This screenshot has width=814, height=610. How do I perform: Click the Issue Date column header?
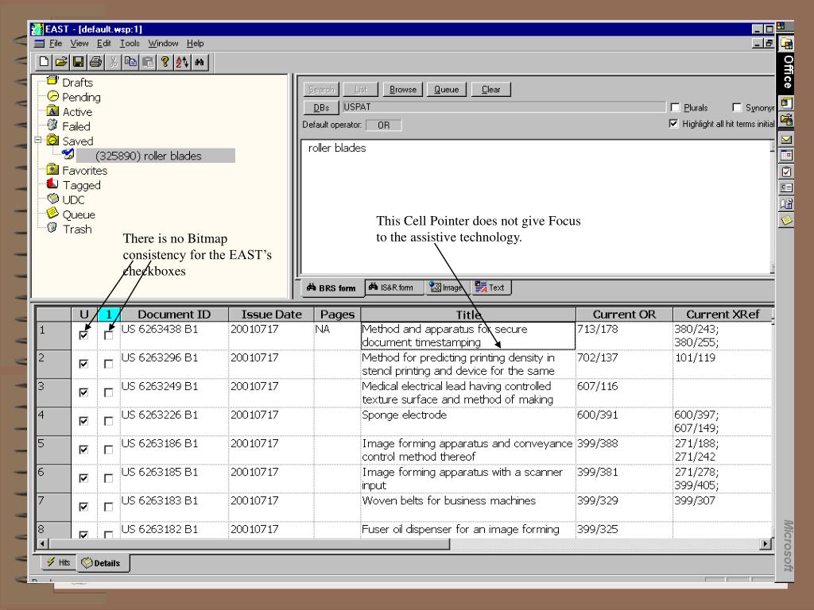pos(271,315)
